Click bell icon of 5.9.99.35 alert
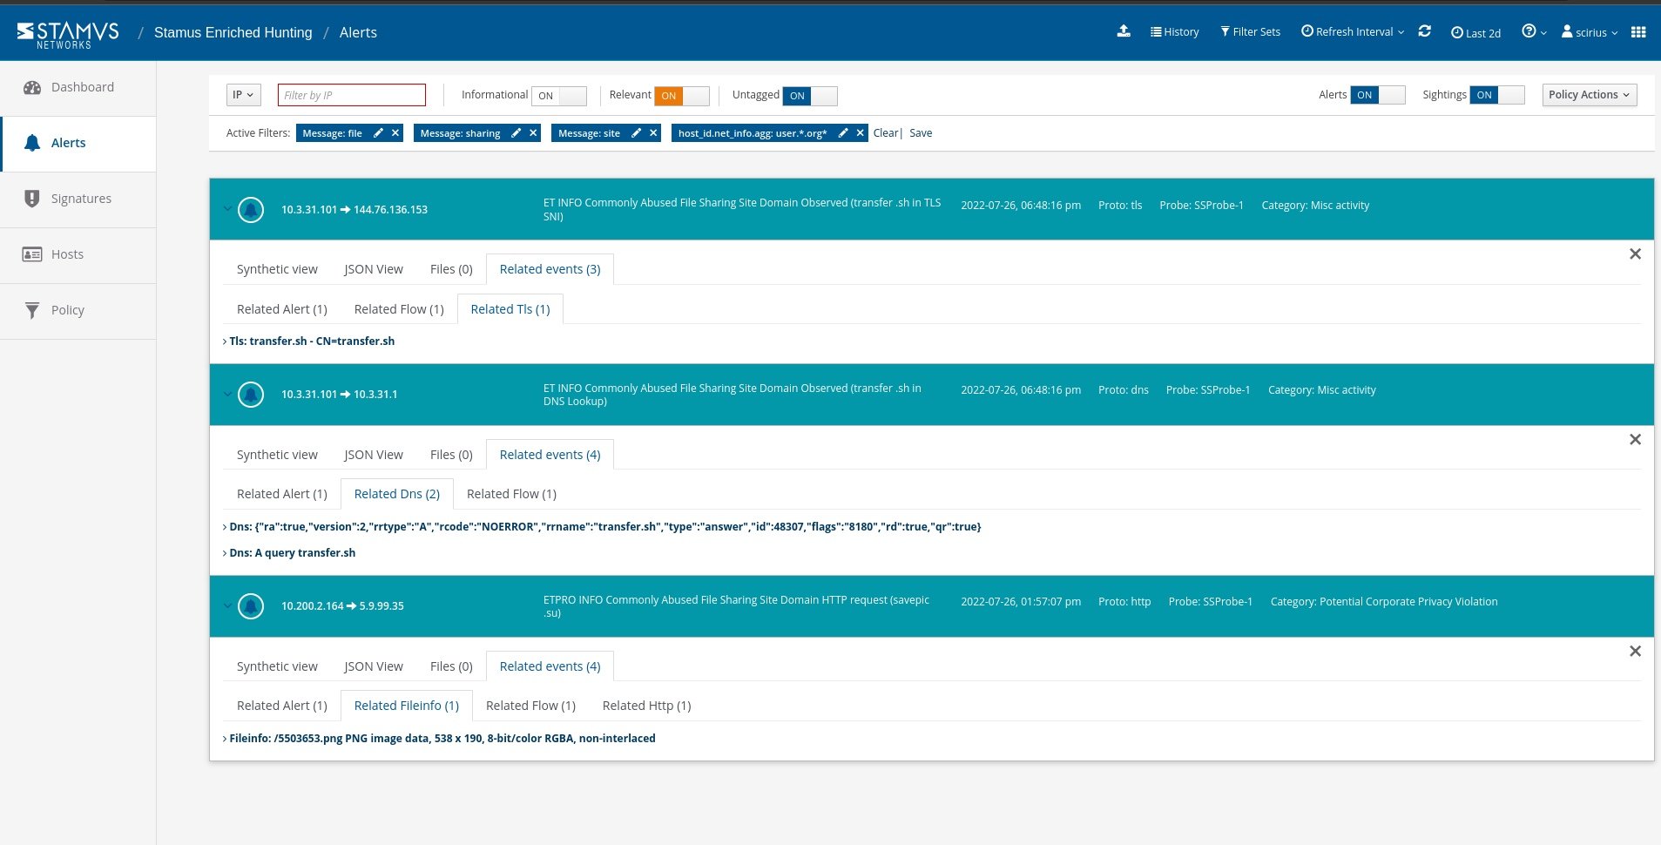This screenshot has height=845, width=1661. tap(251, 605)
